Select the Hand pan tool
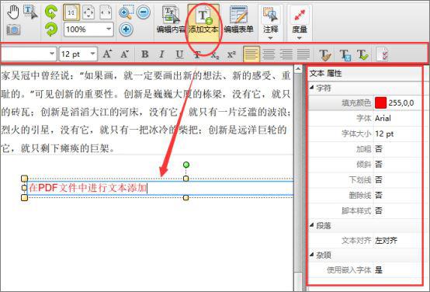The height and width of the screenshot is (292, 430). point(13,12)
